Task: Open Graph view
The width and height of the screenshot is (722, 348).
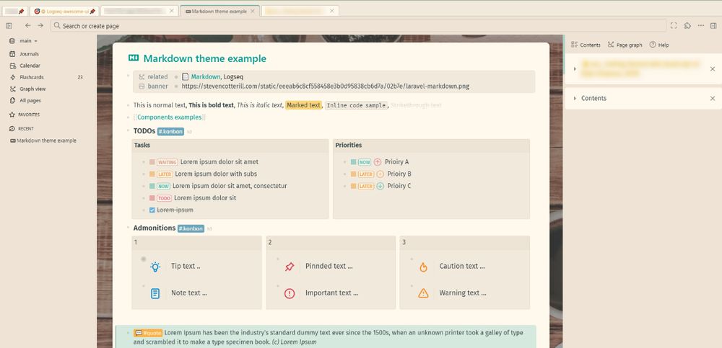Action: pyautogui.click(x=32, y=89)
